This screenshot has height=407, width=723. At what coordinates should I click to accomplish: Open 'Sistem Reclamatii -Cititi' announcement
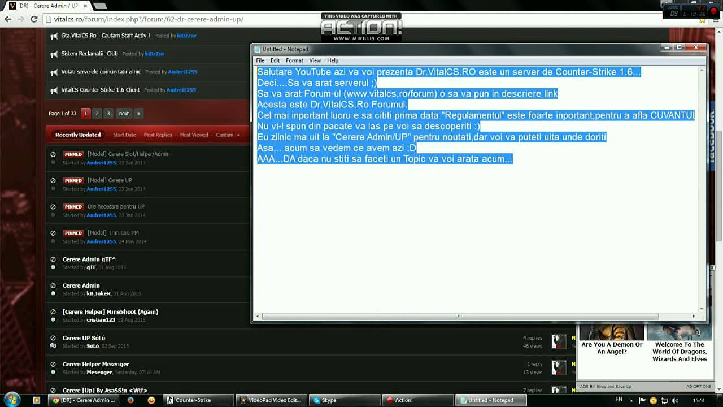coord(89,54)
